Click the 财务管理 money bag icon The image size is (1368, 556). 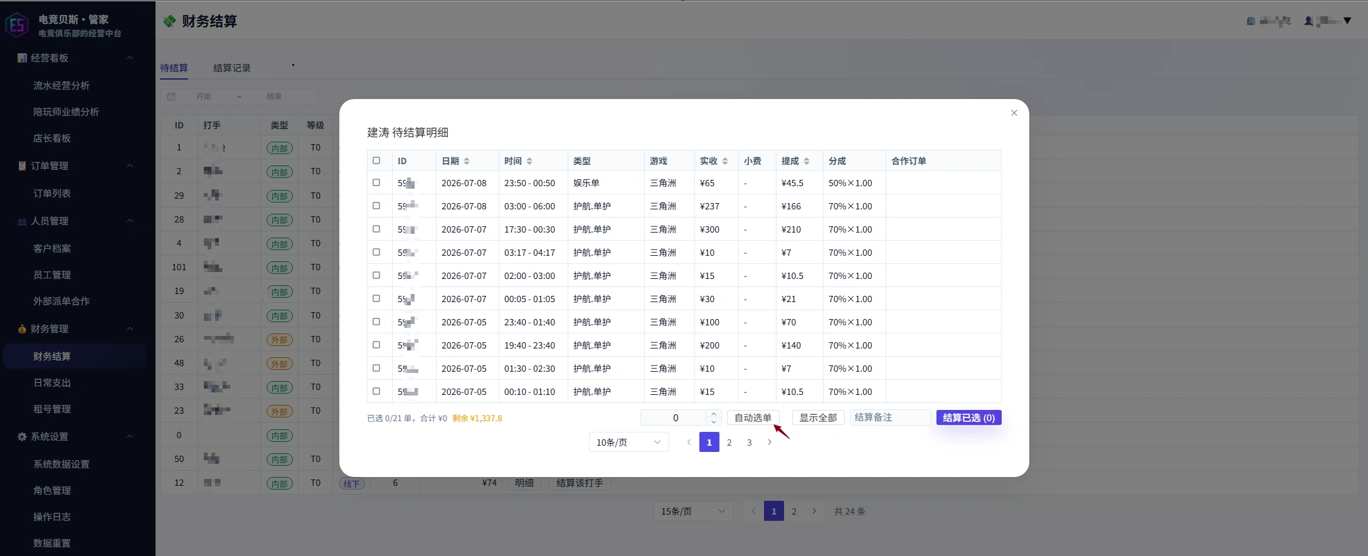22,329
